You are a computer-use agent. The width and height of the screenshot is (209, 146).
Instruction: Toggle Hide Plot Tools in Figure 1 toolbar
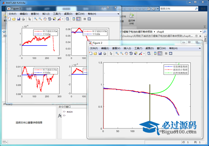85,19
